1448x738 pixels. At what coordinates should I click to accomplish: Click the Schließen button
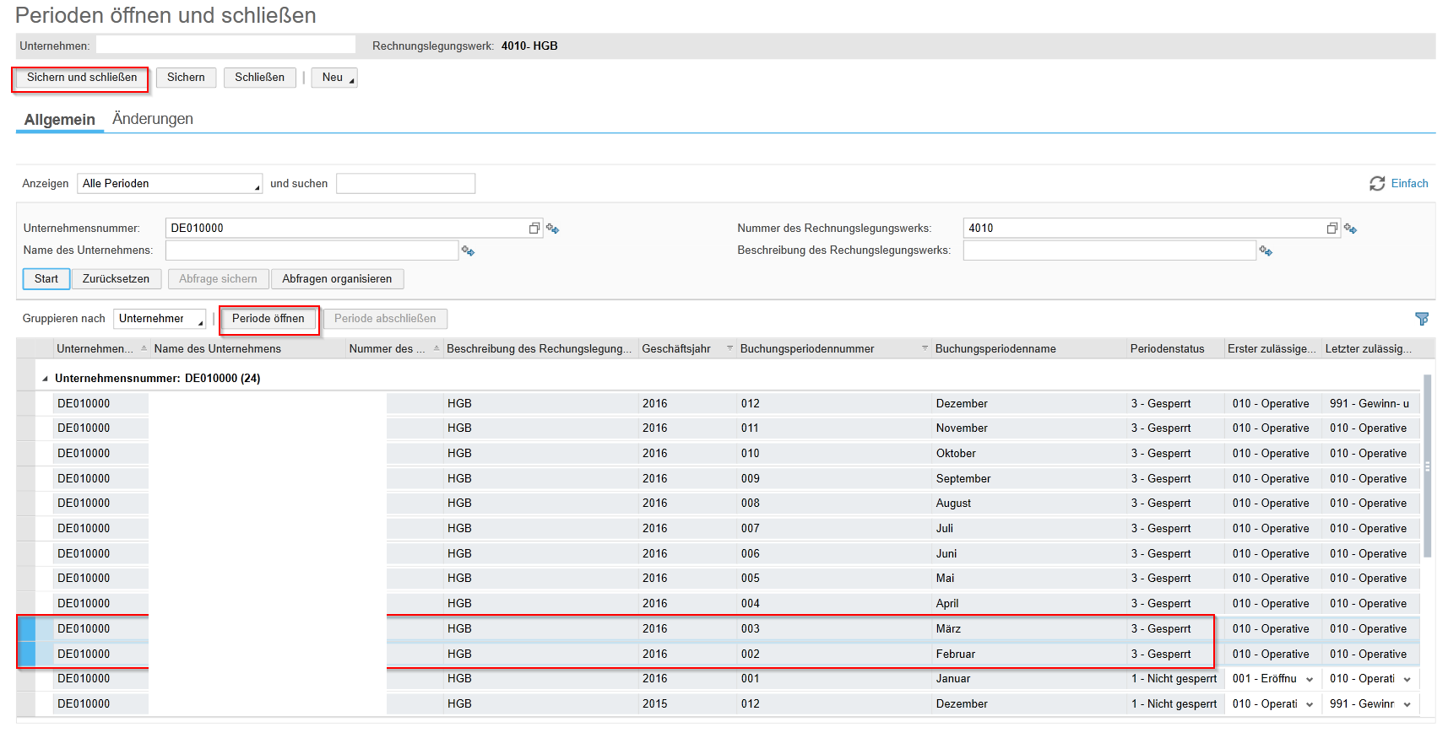260,78
